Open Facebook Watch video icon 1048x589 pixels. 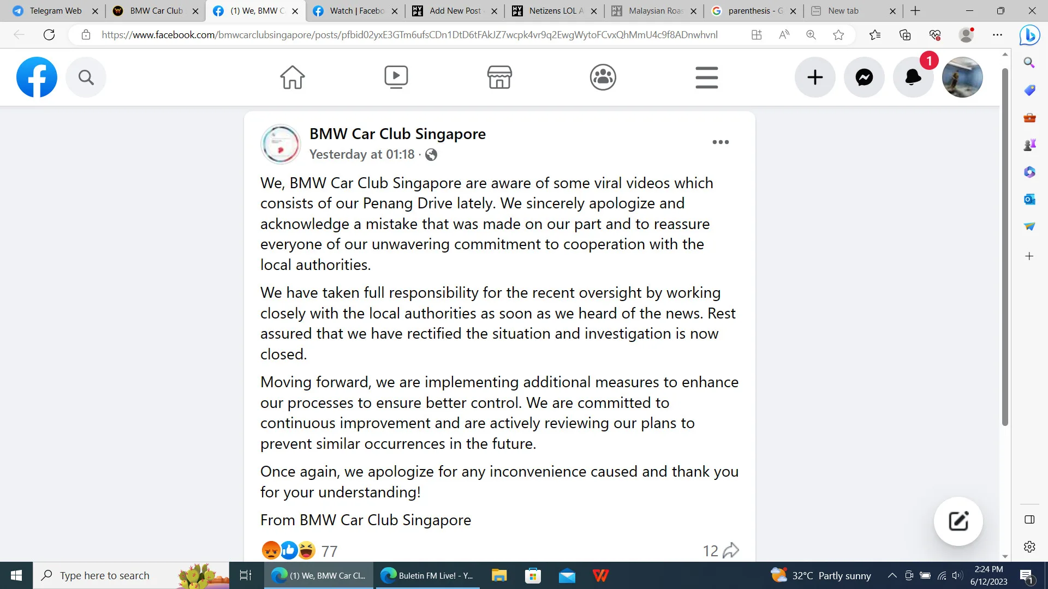tap(396, 77)
